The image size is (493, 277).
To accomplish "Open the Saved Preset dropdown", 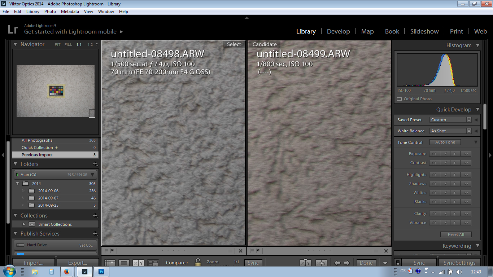I will pos(450,120).
